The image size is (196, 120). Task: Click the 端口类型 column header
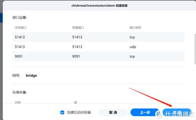pyautogui.click(x=135, y=28)
